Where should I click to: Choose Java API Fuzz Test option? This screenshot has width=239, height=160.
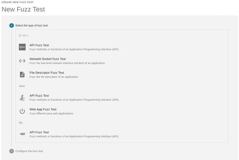(122, 98)
